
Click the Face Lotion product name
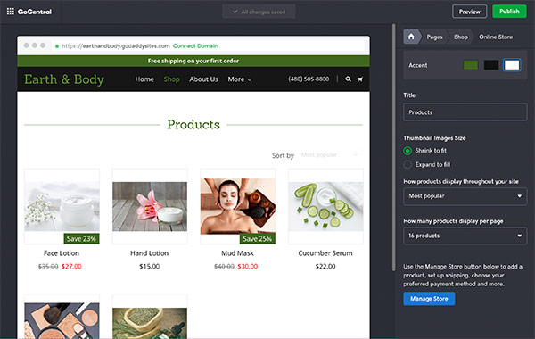pos(62,253)
